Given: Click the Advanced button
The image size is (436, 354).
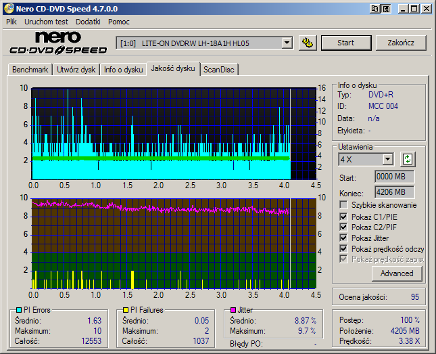Looking at the screenshot, I should [397, 273].
